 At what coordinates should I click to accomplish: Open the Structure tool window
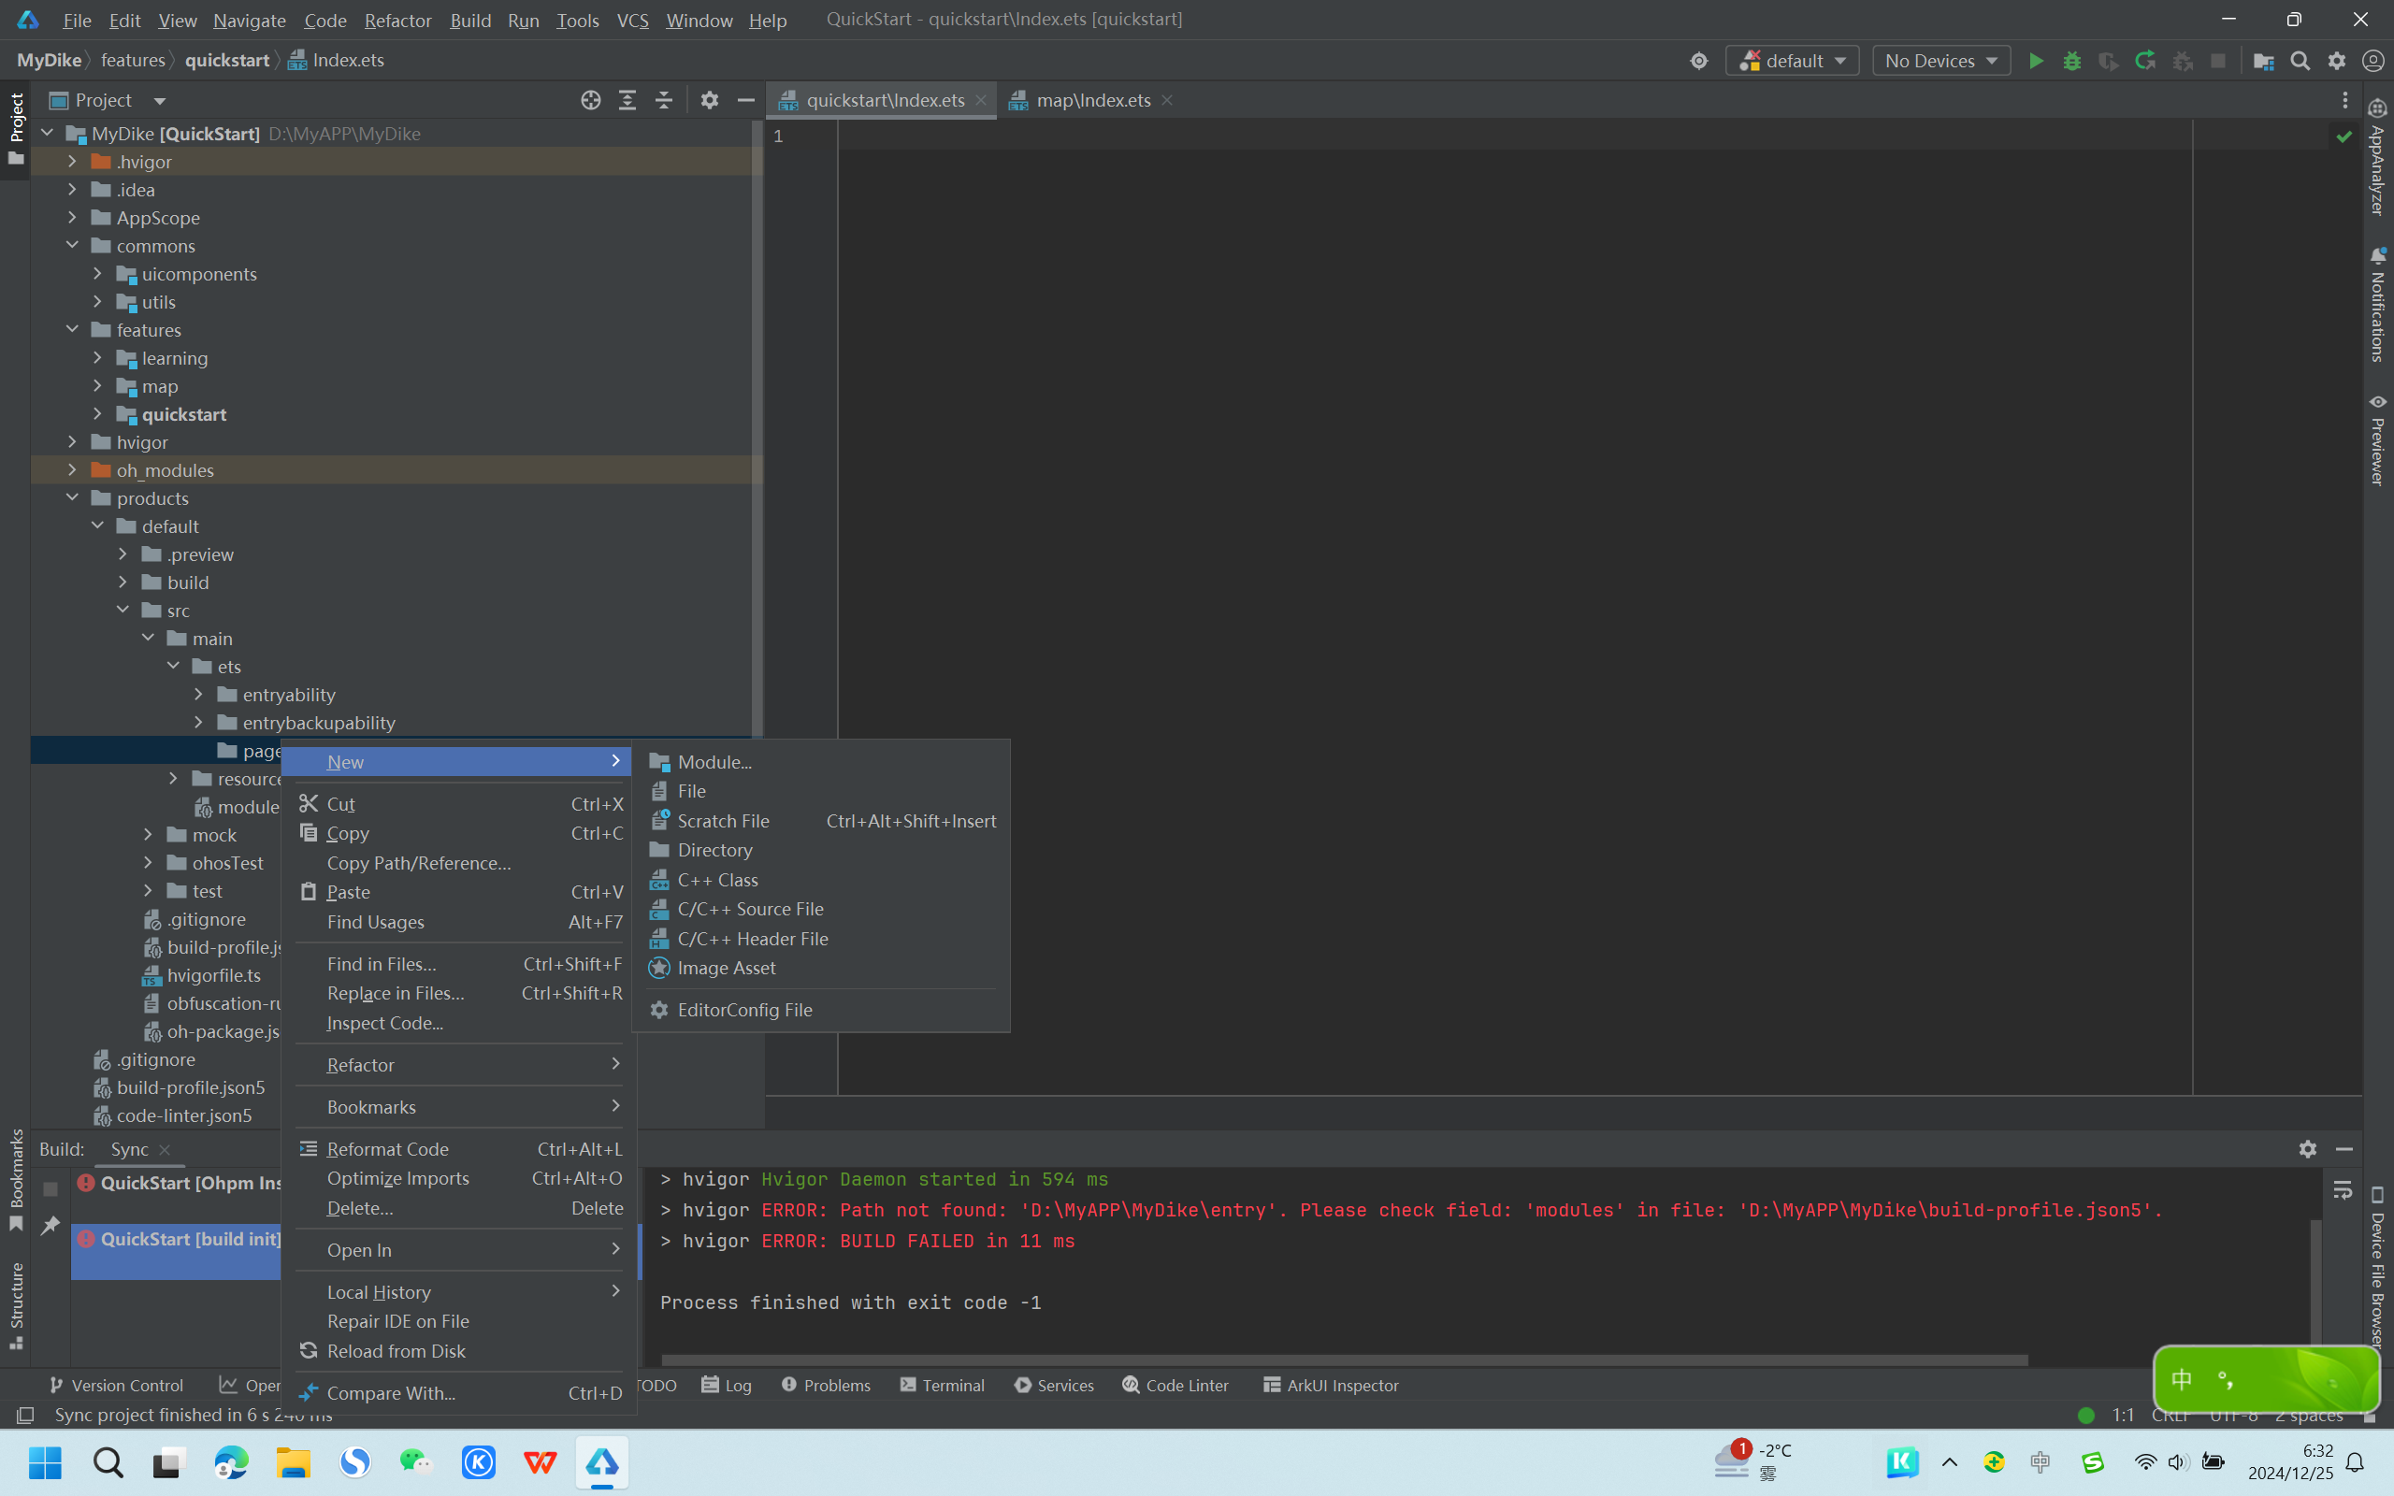click(x=16, y=1305)
